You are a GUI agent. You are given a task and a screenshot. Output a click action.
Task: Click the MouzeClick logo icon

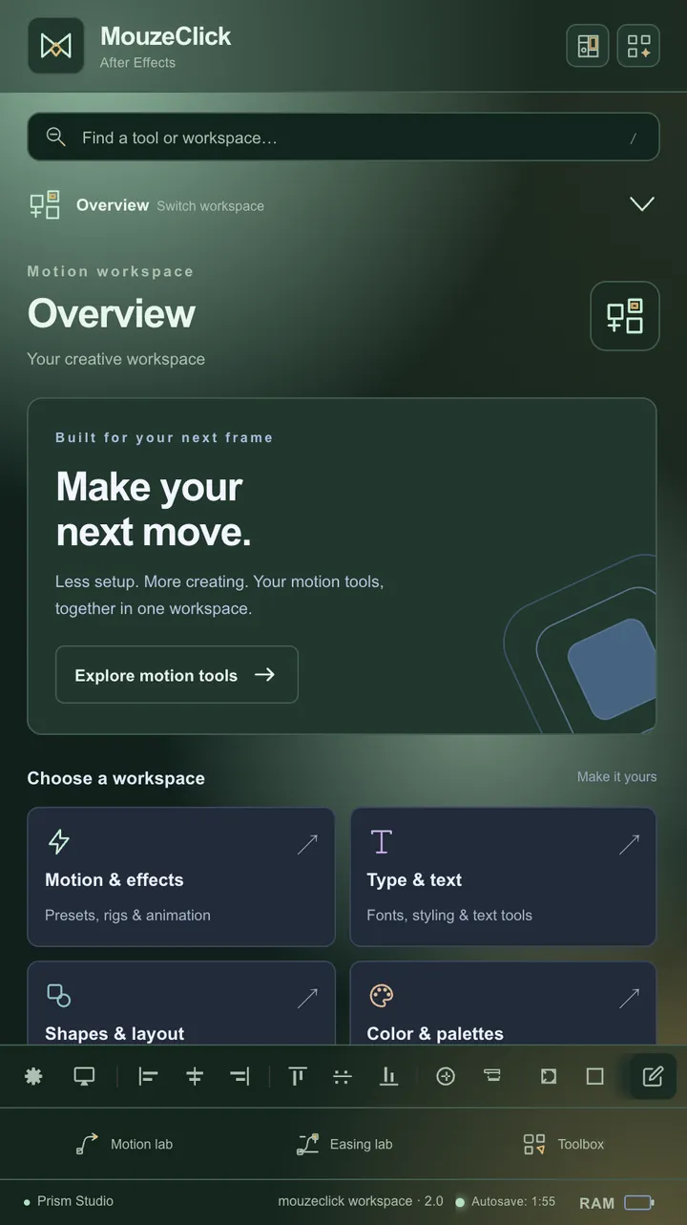[x=55, y=45]
